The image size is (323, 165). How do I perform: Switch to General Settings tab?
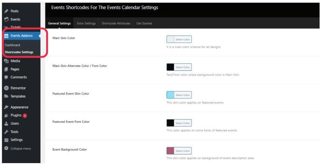(x=59, y=23)
